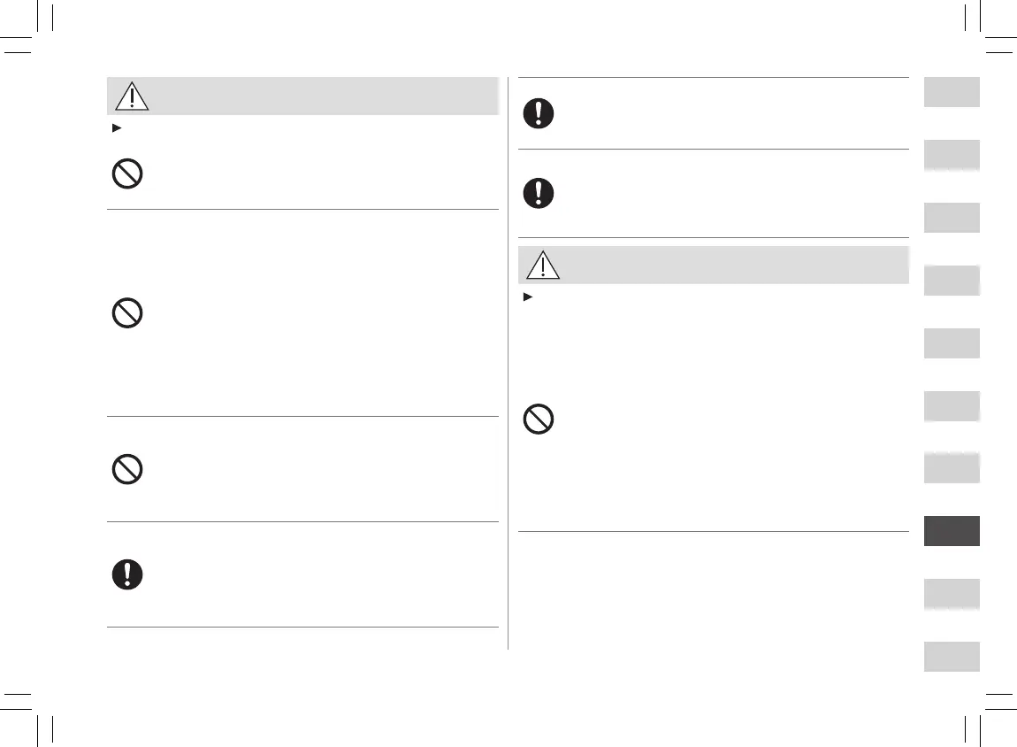The height and width of the screenshot is (747, 1017).
Task: Select the third side tab from the top
Action: 952,218
